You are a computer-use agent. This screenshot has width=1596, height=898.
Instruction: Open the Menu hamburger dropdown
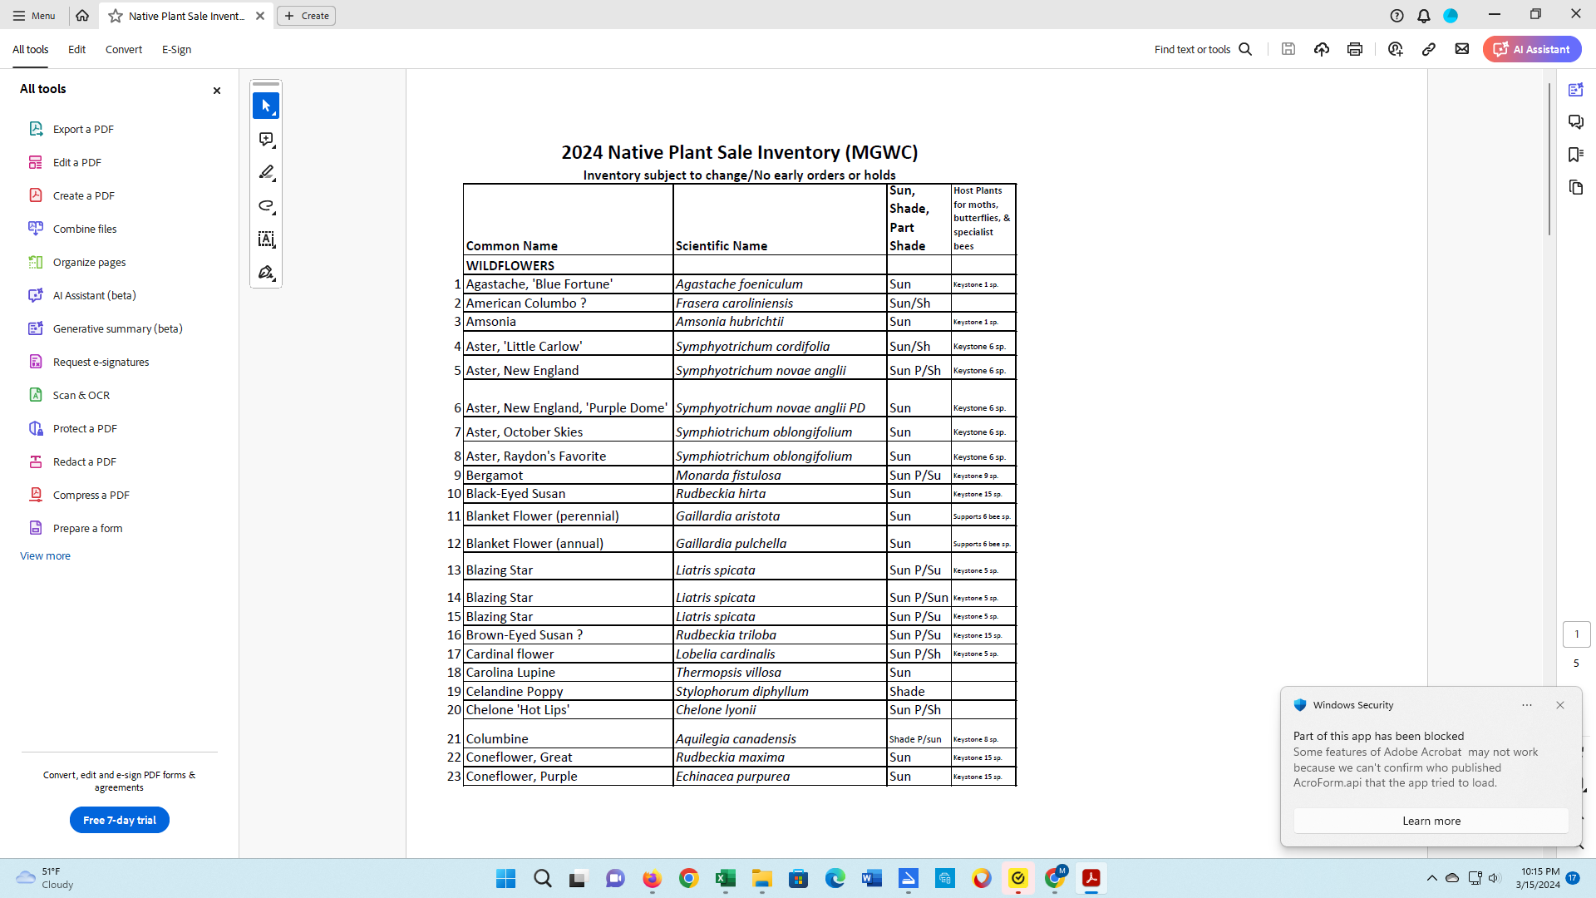(34, 16)
